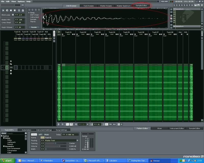Image resolution: width=204 pixels, height=163 pixels.
Task: Collapse the Delay device group
Action: pos(4,138)
